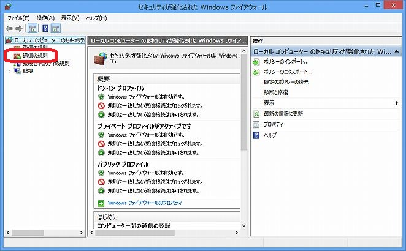Click the center pane horizontal scroll left arrow
The height and width of the screenshot is (251, 406).
pyautogui.click(x=91, y=233)
